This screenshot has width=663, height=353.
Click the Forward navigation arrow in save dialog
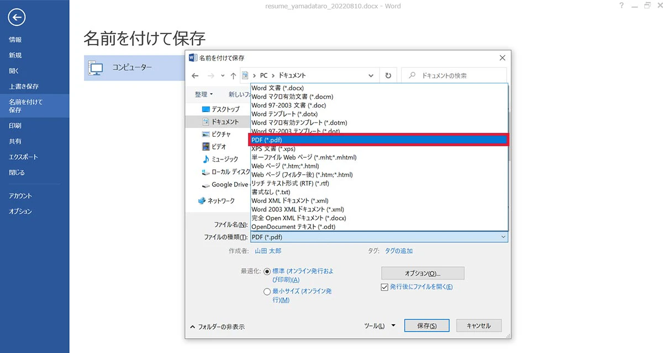coord(211,76)
